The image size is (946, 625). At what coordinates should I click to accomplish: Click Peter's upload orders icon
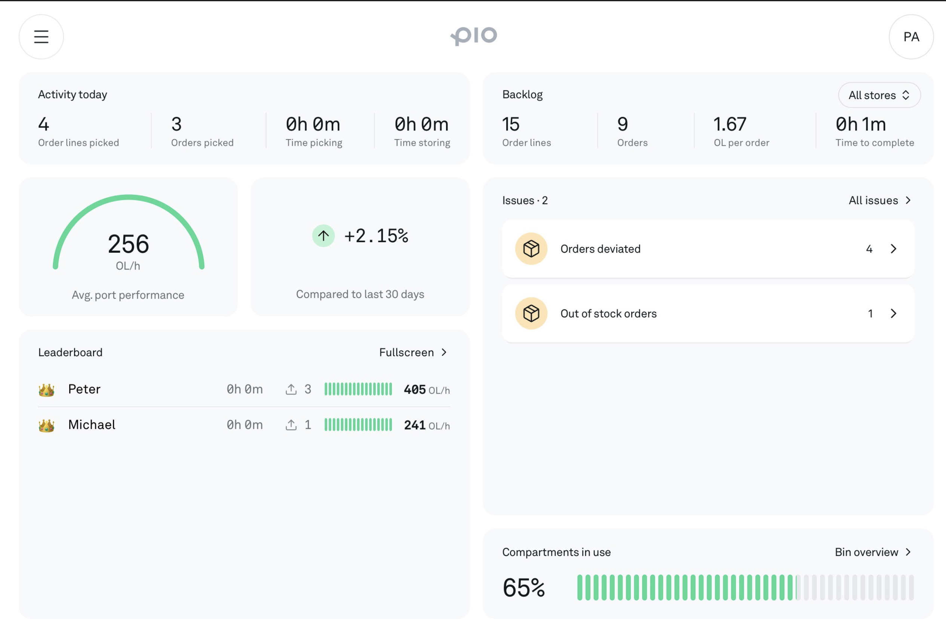[291, 390]
